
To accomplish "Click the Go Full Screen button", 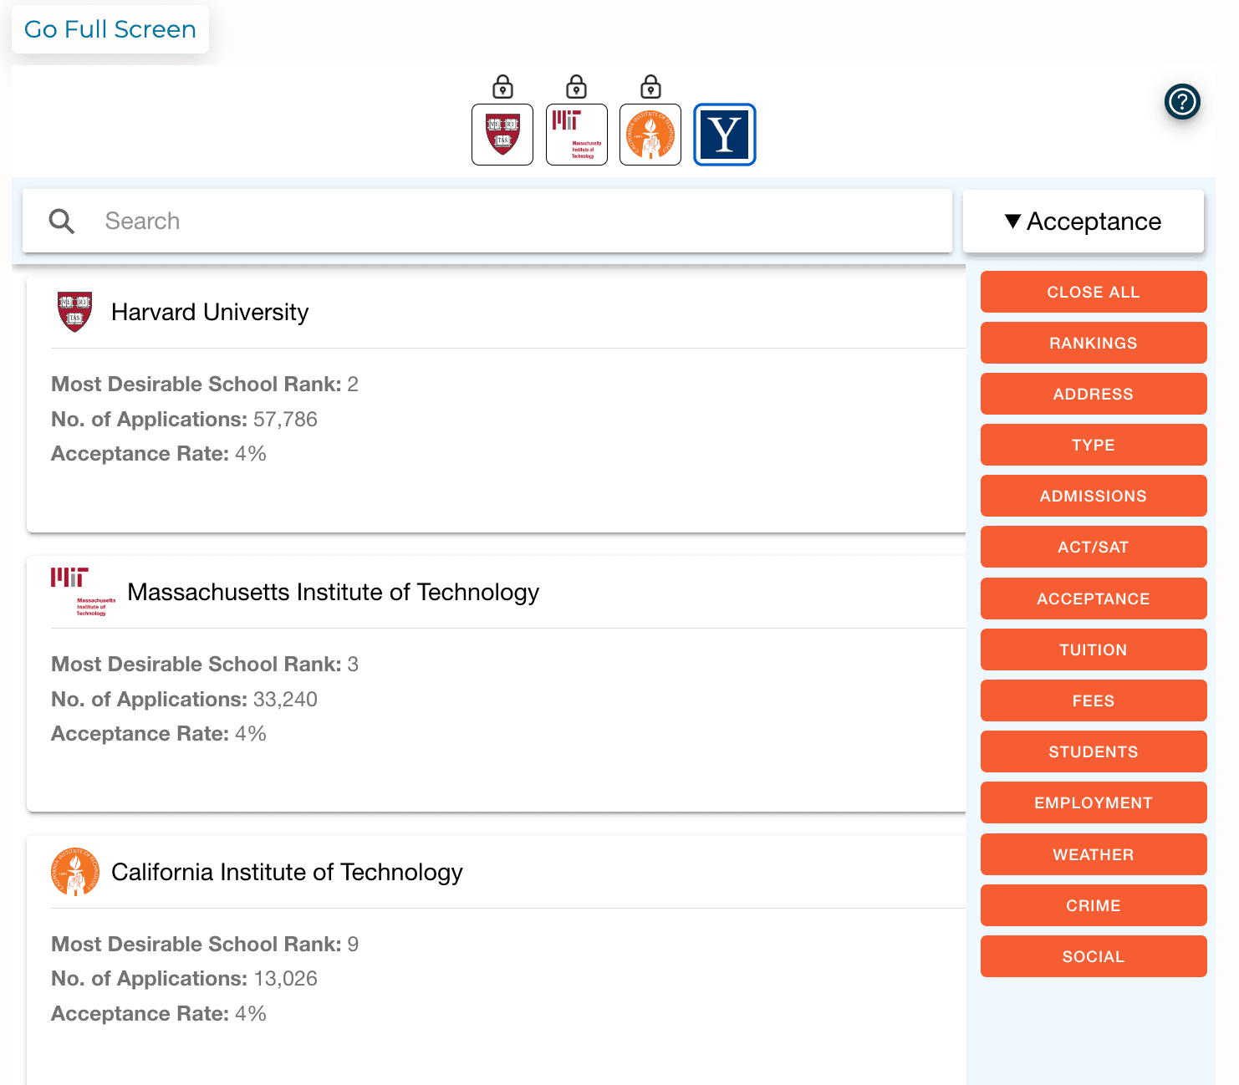I will (x=110, y=29).
